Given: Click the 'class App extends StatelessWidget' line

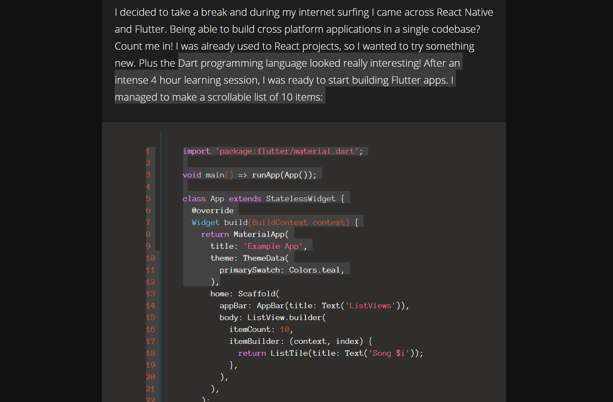Looking at the screenshot, I should [263, 199].
